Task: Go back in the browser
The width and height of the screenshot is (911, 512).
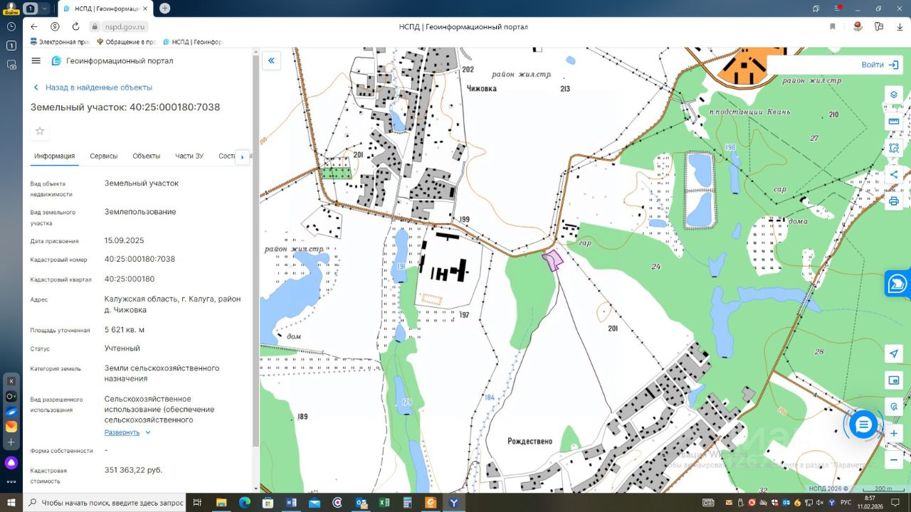Action: (33, 26)
